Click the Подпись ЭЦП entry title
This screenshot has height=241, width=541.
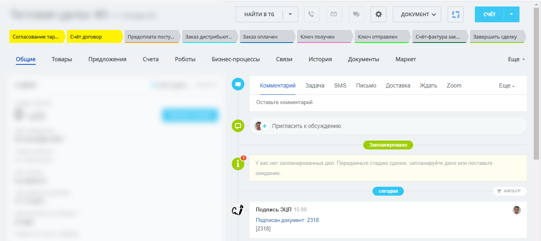[274, 209]
